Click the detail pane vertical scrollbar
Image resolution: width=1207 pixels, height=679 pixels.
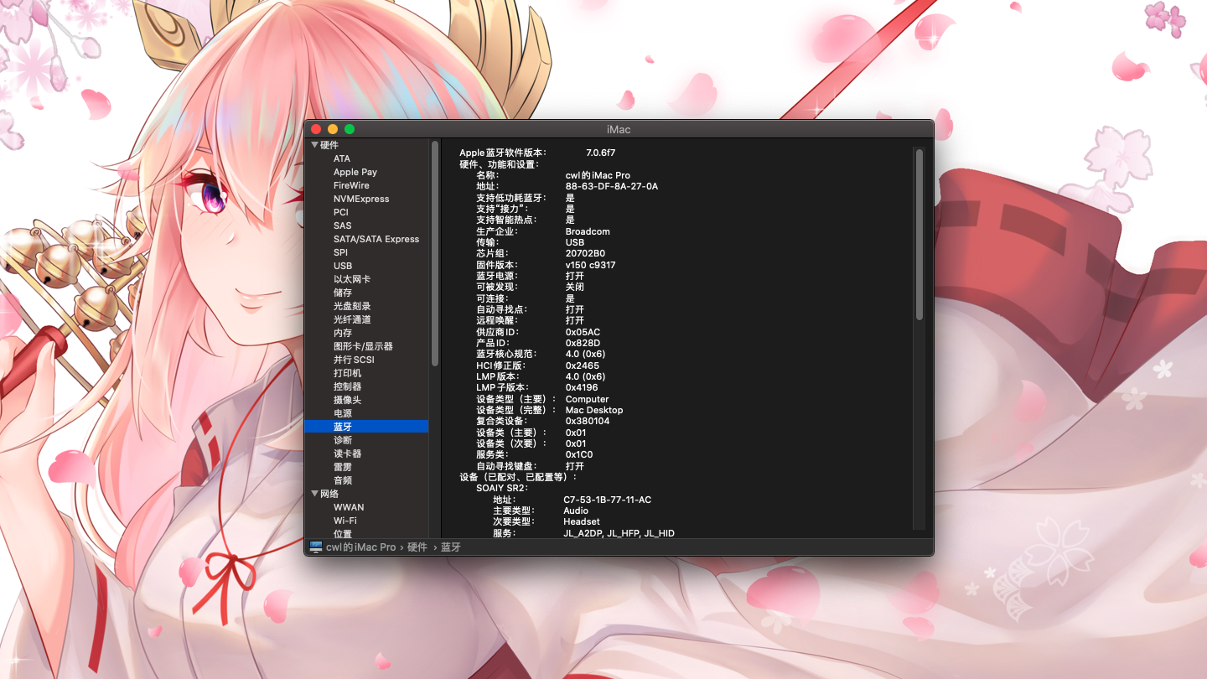point(919,235)
